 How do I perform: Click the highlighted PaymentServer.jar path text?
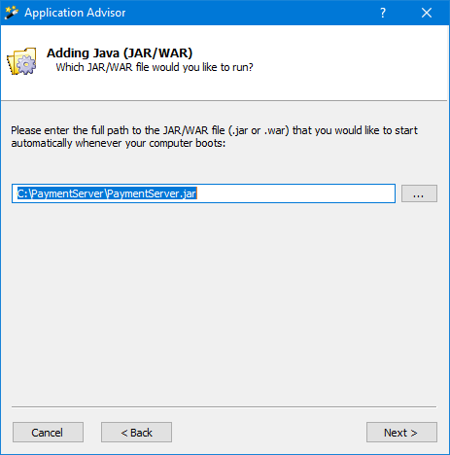click(x=107, y=193)
